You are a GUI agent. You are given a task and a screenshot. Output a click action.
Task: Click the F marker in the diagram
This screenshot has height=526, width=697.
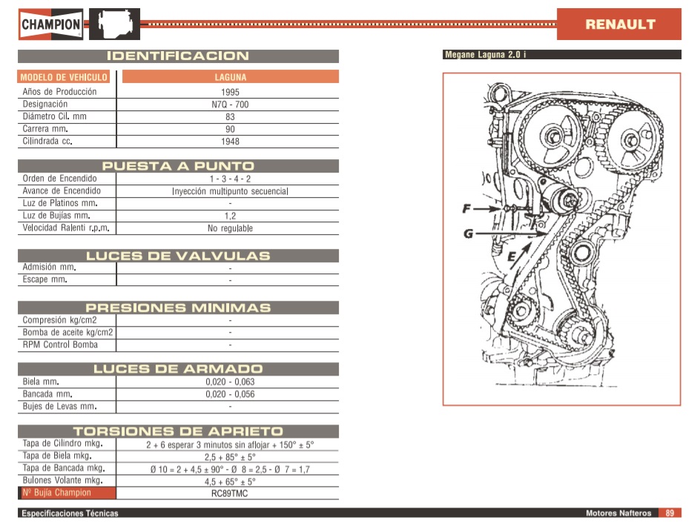(x=466, y=208)
